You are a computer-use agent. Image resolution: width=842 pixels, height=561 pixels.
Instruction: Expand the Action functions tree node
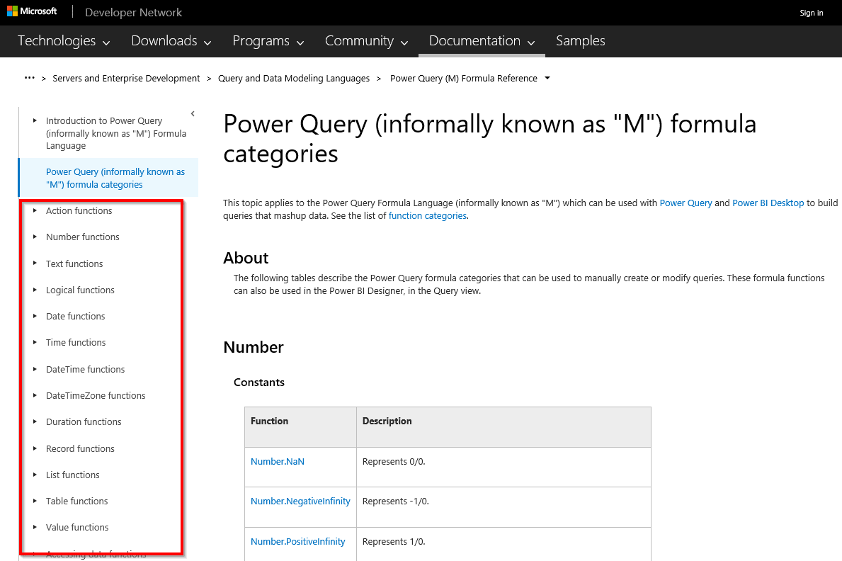tap(35, 210)
